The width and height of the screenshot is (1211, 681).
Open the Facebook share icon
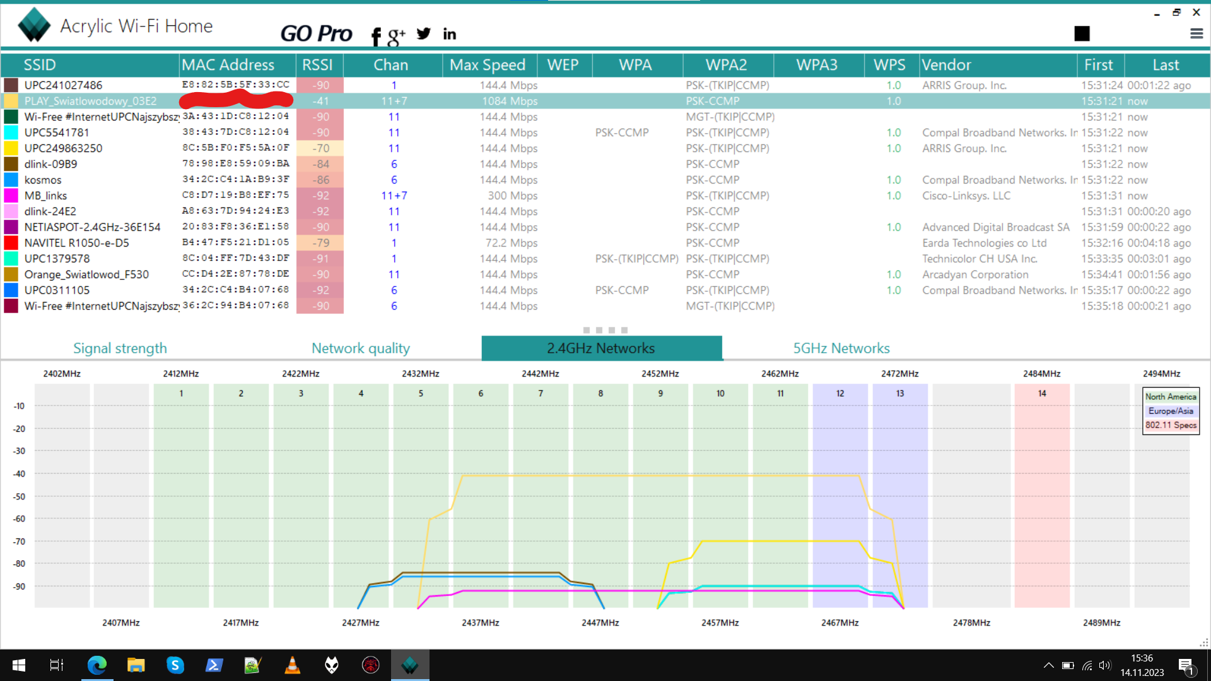click(x=376, y=37)
